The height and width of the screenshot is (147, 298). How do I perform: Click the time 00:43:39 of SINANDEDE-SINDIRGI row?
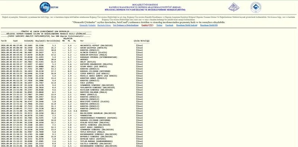(x=18, y=85)
